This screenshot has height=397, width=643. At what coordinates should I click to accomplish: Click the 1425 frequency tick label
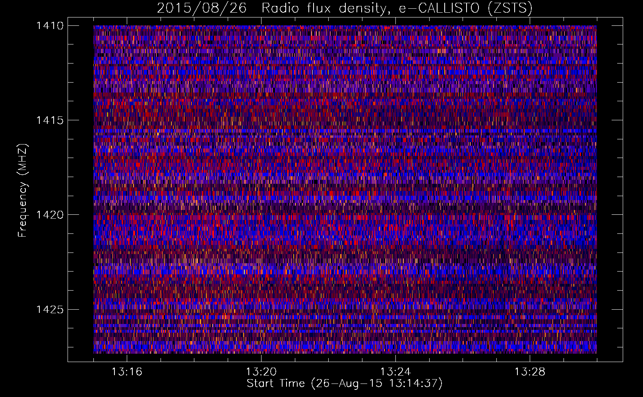[50, 309]
